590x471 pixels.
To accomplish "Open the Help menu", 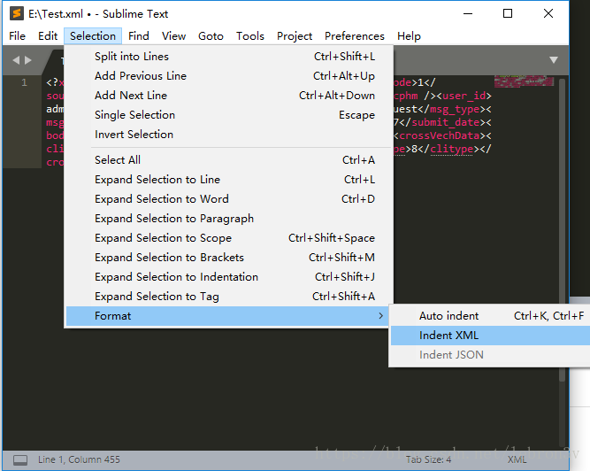I will pos(409,36).
